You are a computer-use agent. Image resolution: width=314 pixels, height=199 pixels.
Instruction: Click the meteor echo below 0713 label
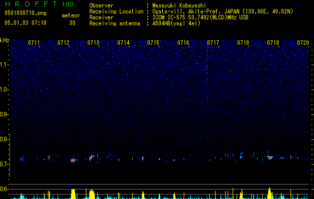click(92, 157)
